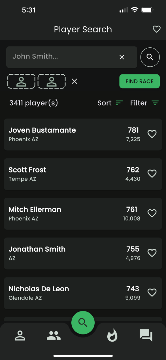The width and height of the screenshot is (166, 360).
Task: Open Jonathan Smith player card
Action: 83,253
